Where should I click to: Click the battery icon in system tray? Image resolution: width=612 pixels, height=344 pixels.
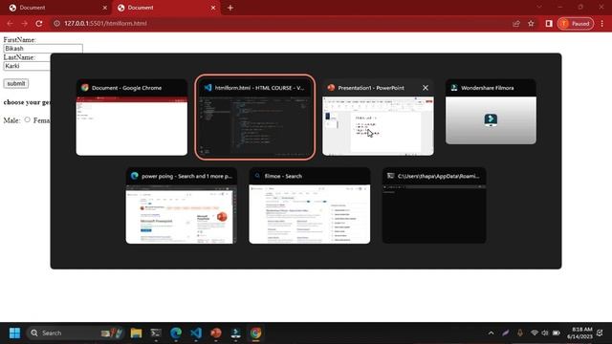[x=557, y=333]
